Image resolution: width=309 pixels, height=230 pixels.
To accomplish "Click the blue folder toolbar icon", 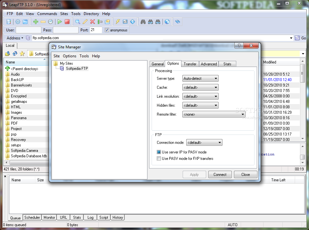I will [x=25, y=22].
